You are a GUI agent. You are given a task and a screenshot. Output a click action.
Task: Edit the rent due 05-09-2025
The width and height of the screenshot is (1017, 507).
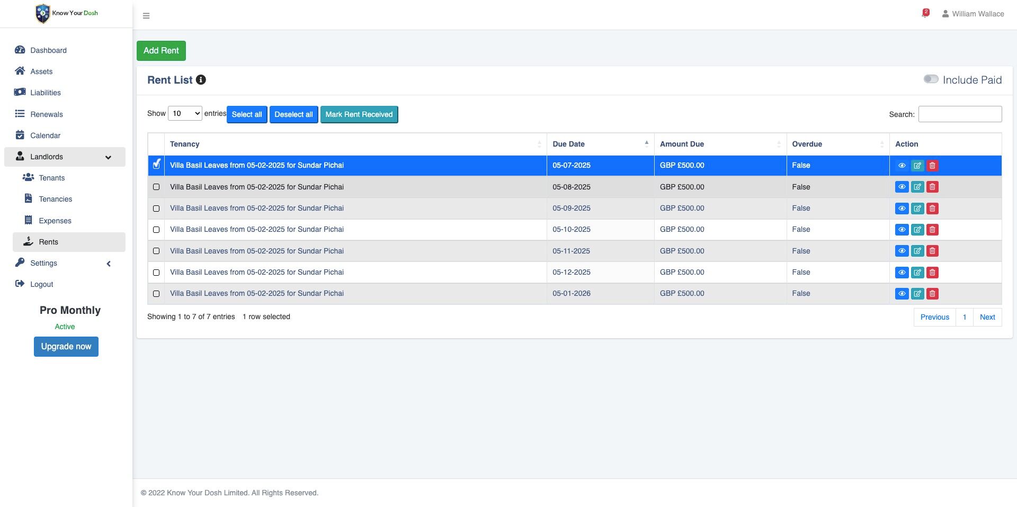[917, 209]
